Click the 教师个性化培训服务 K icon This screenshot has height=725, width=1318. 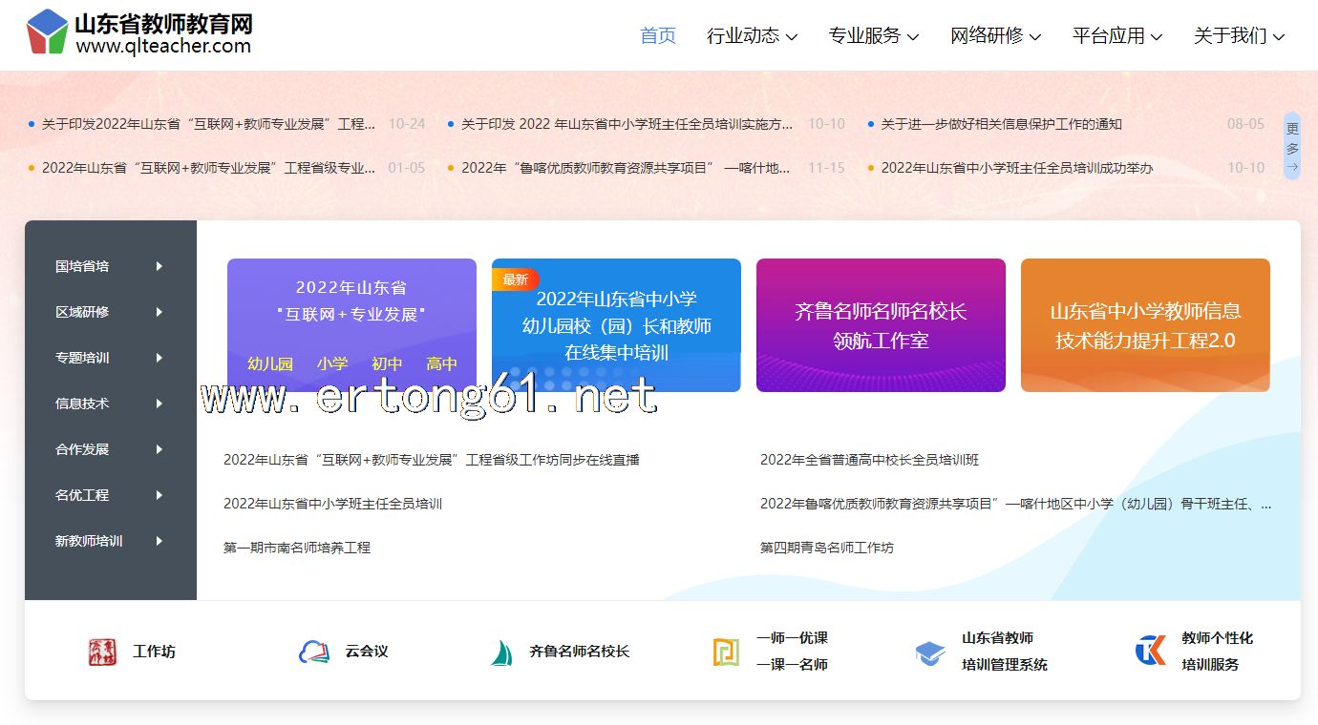point(1150,651)
